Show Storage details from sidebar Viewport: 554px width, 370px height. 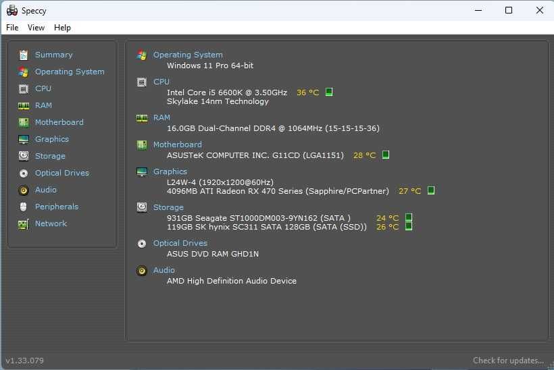click(x=50, y=156)
